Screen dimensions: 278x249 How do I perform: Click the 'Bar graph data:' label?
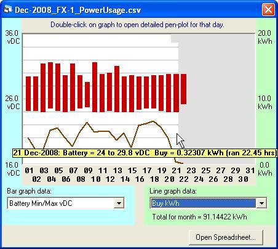[29, 191]
